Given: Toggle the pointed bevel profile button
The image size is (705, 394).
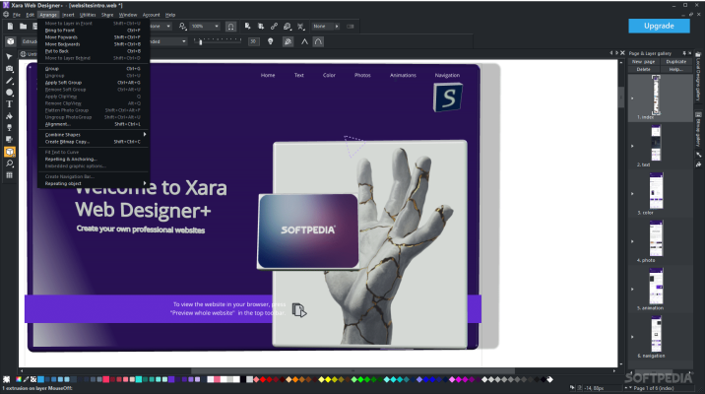Looking at the screenshot, I should [304, 41].
